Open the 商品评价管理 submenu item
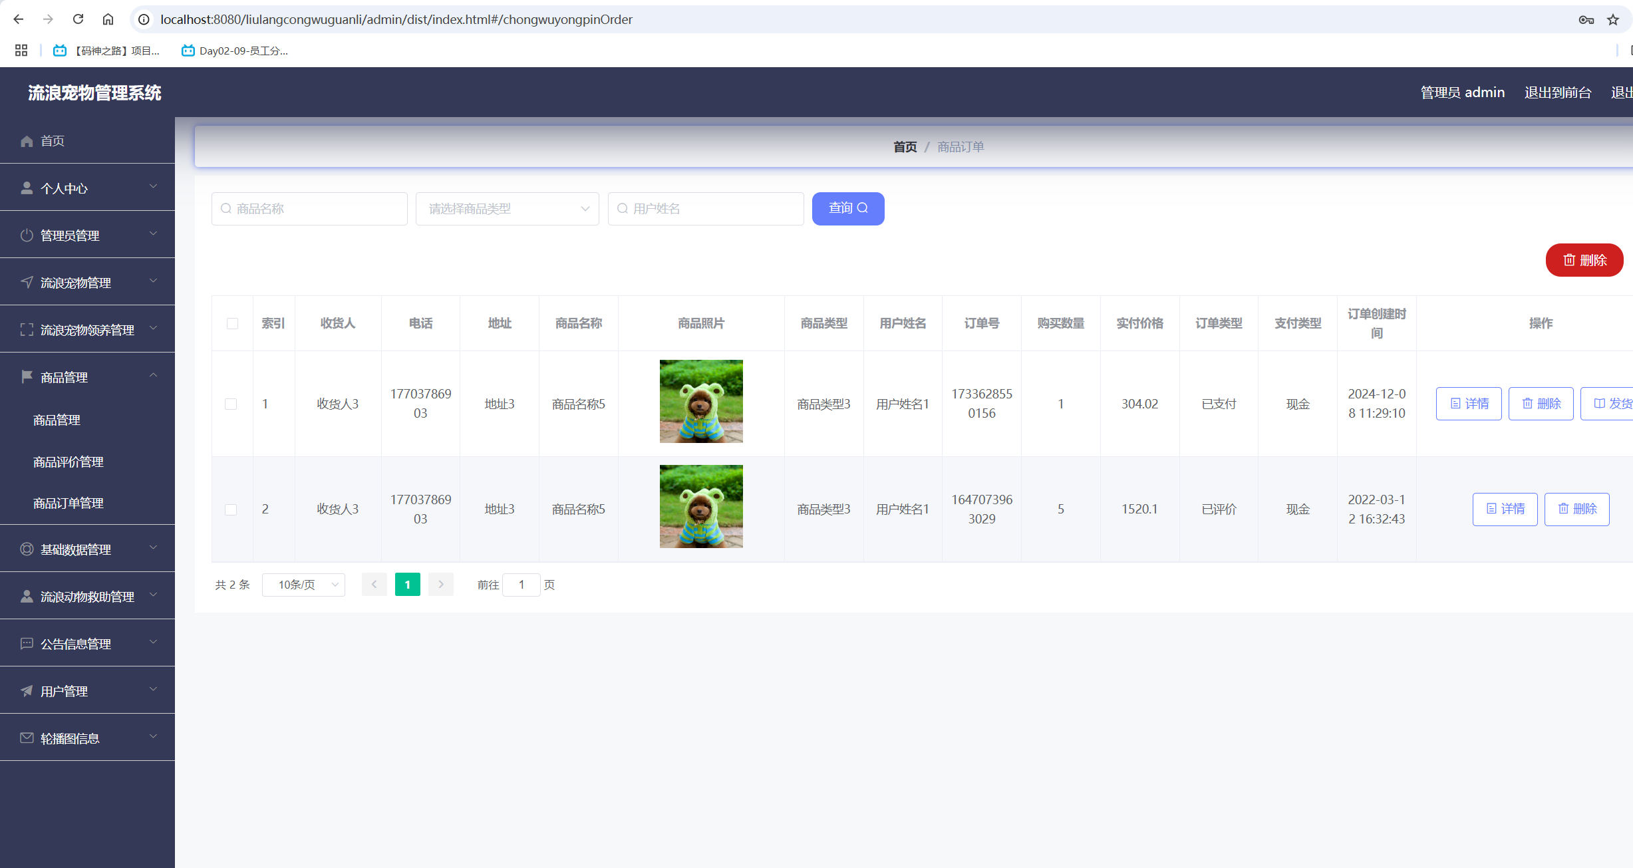Viewport: 1633px width, 868px height. pos(69,462)
